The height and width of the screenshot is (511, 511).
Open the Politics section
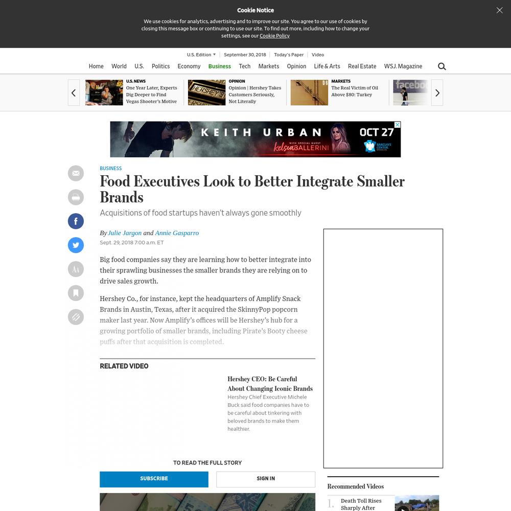[x=160, y=66]
